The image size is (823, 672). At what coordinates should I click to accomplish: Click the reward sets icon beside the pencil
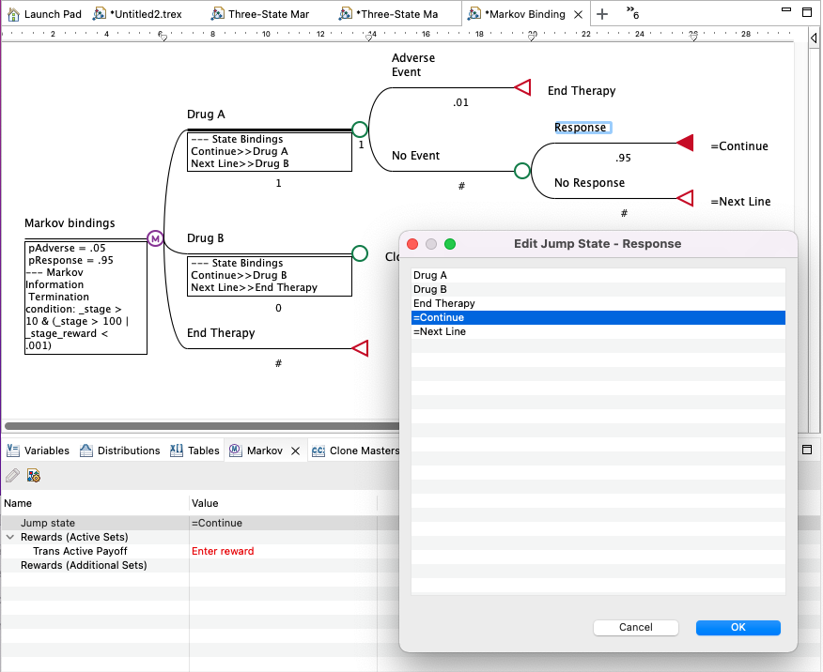(x=33, y=476)
